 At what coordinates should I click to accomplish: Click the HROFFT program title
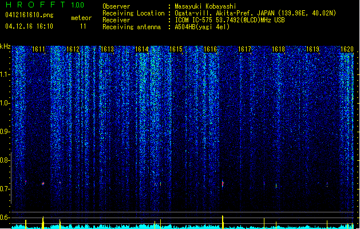(35, 5)
